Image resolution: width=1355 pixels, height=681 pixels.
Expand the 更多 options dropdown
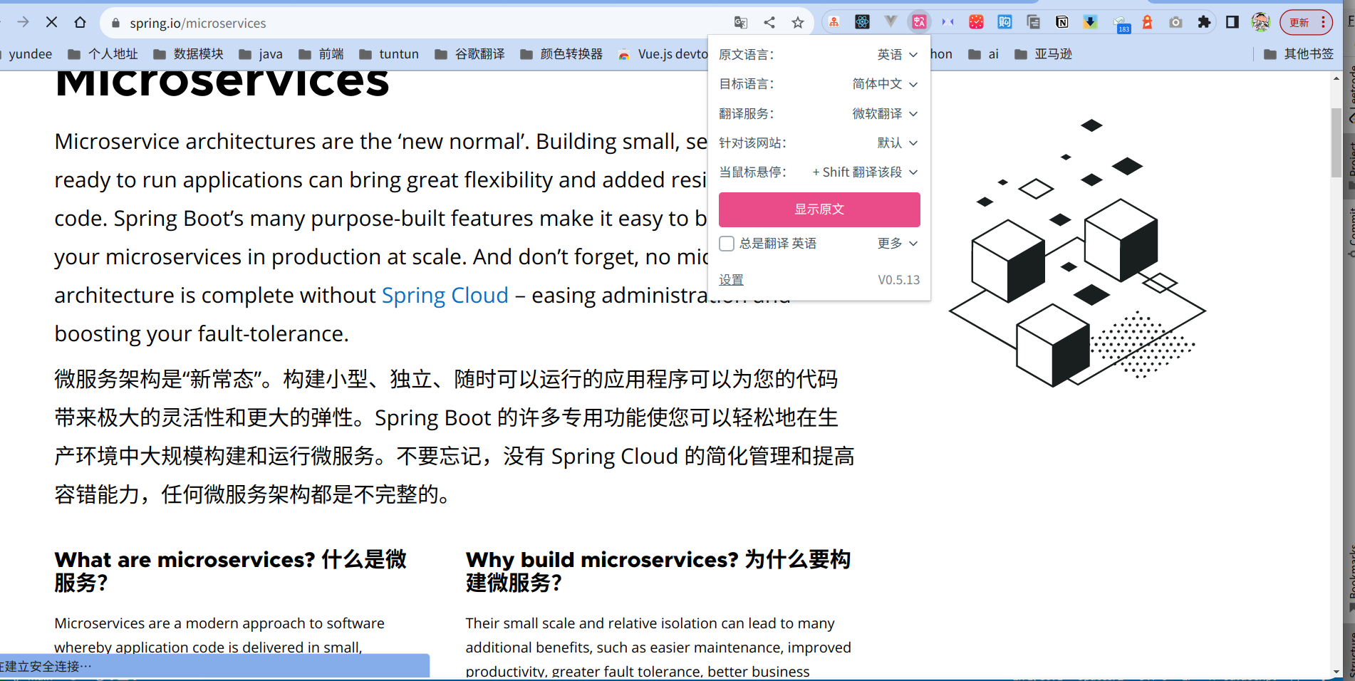(x=897, y=244)
